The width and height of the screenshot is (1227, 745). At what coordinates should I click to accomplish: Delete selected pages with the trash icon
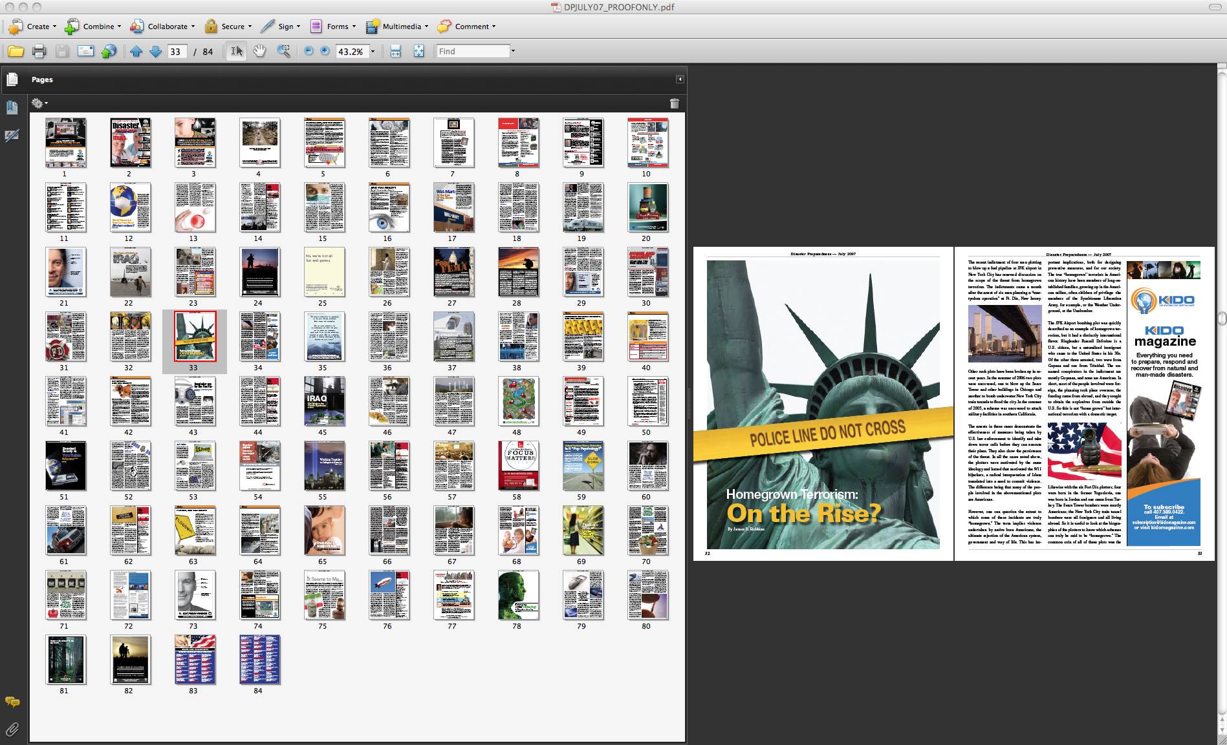[674, 103]
